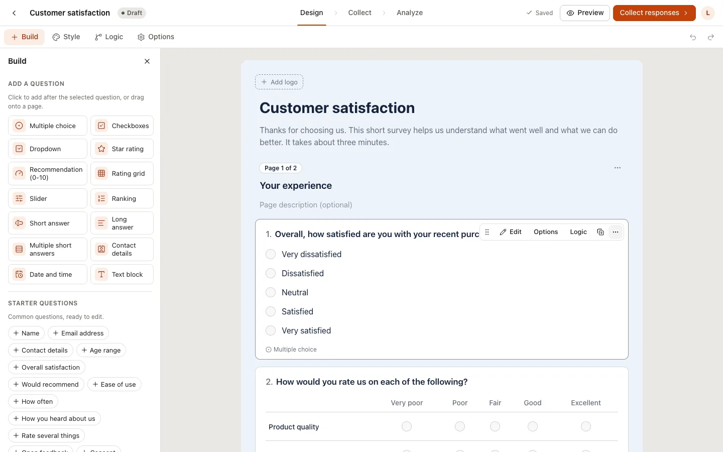Add a Multiple short answers question
This screenshot has height=452, width=723.
click(x=48, y=249)
